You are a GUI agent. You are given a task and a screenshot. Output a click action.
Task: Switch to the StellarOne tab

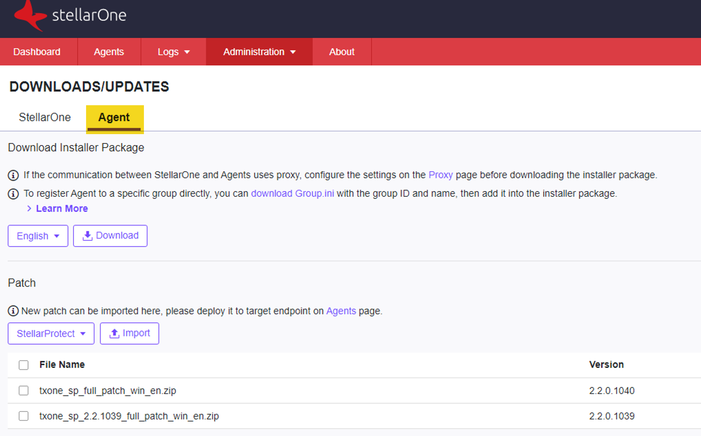pyautogui.click(x=45, y=118)
